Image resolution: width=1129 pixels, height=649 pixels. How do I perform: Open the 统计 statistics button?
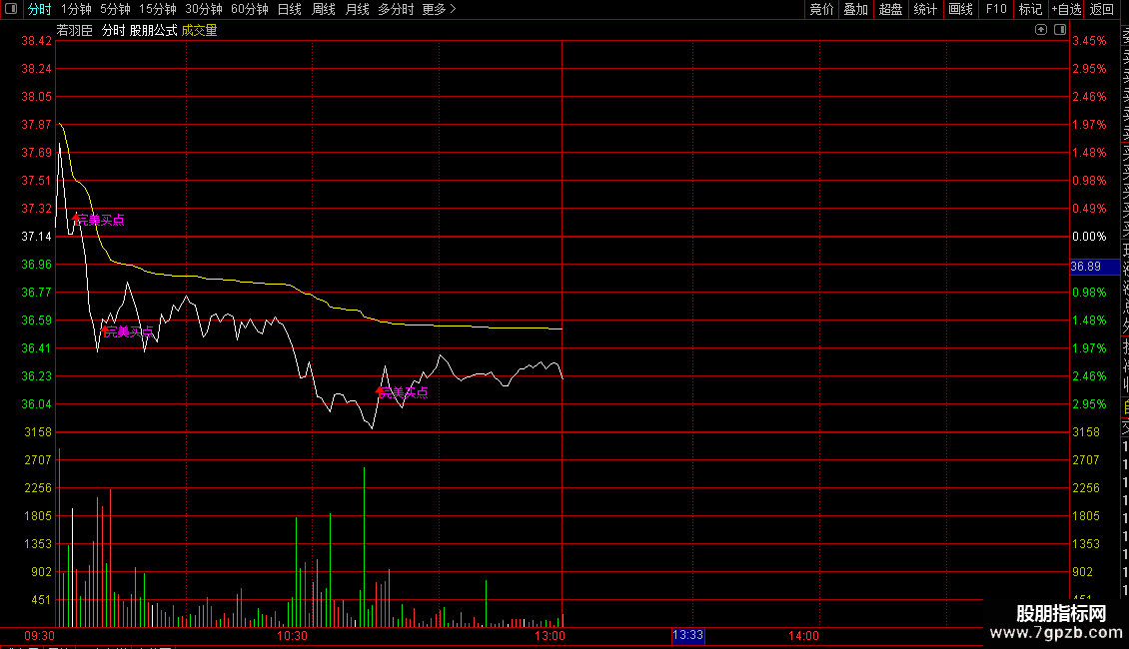tap(925, 9)
